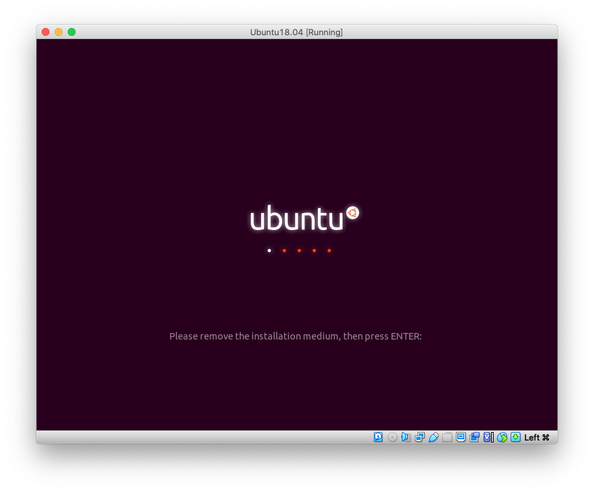Click the network adapters indicator

point(419,437)
